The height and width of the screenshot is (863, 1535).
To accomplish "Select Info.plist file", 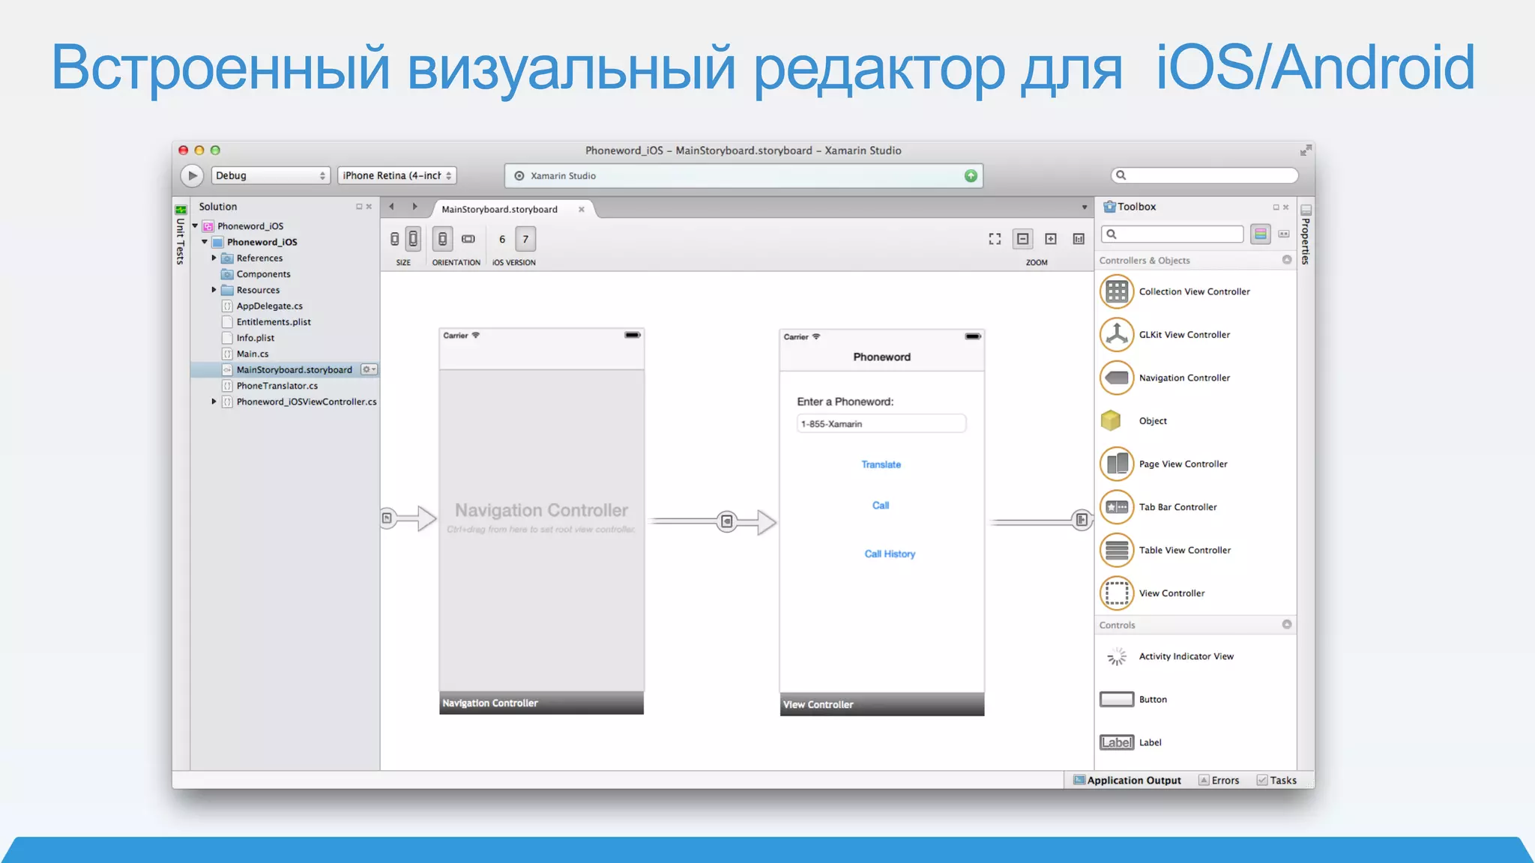I will pyautogui.click(x=255, y=338).
